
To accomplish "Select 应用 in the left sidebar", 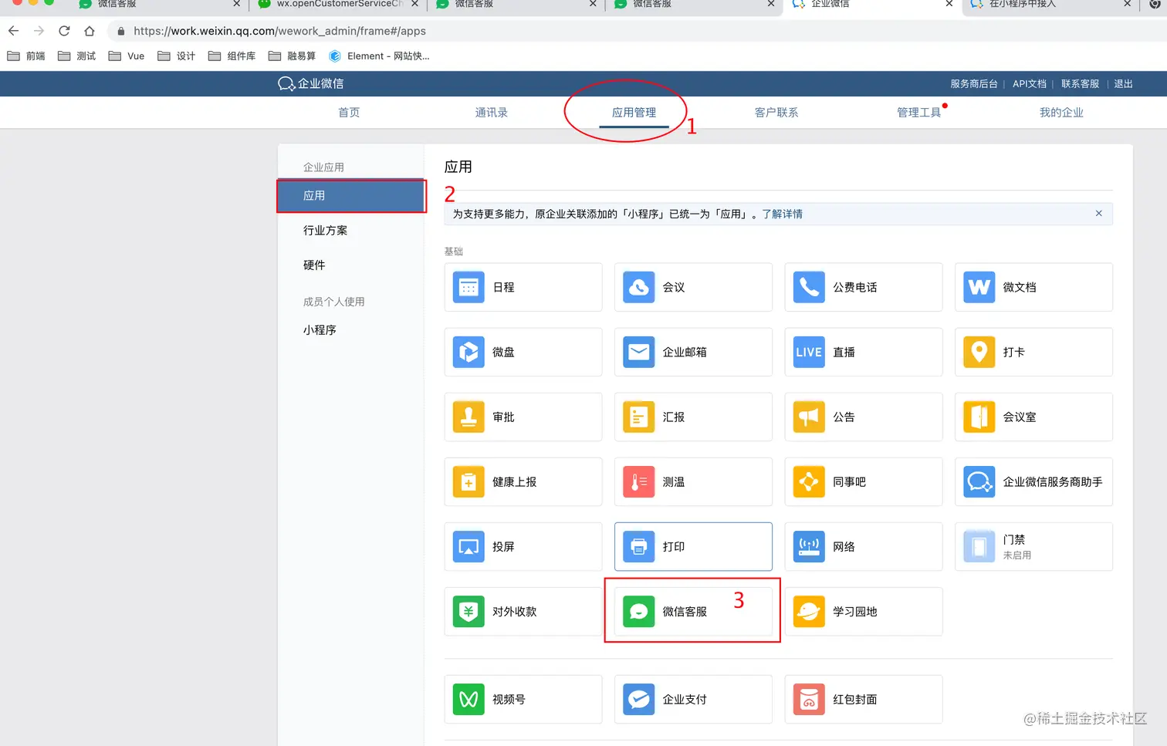I will pos(351,196).
